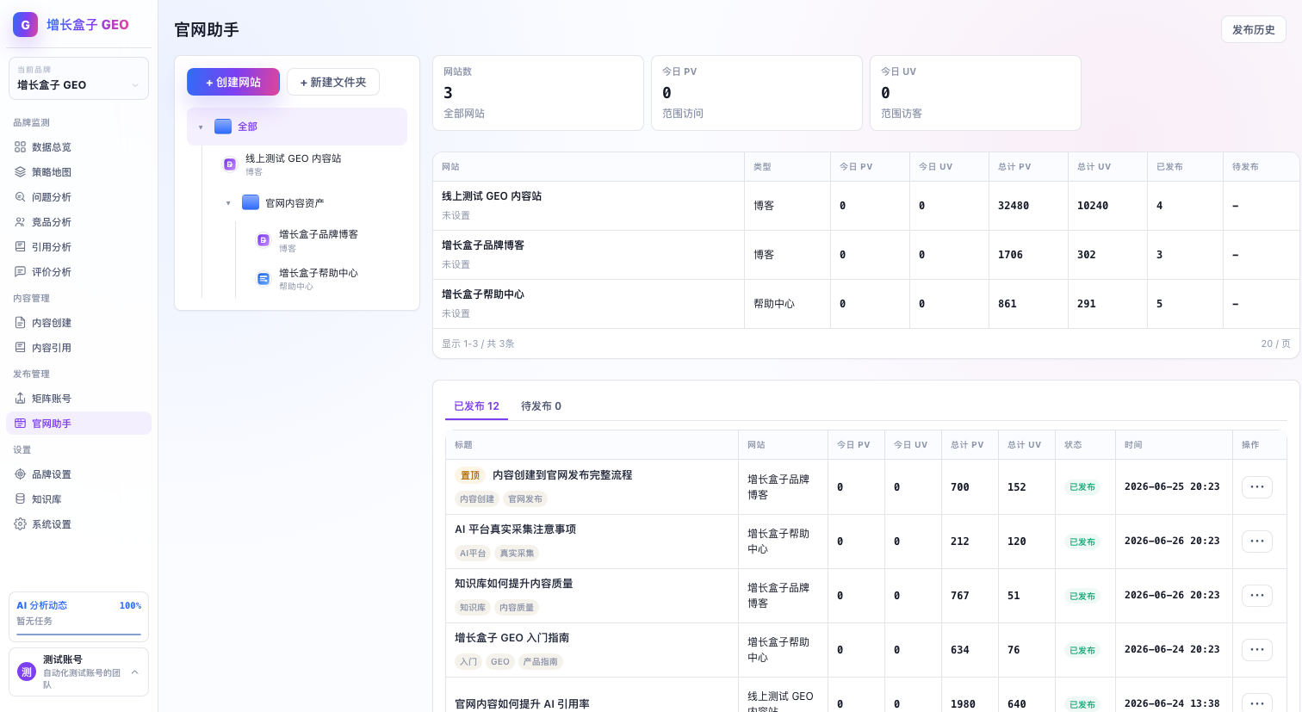The image size is (1302, 712).
Task: Expand the 测试账号 account menu chevron
Action: [134, 672]
